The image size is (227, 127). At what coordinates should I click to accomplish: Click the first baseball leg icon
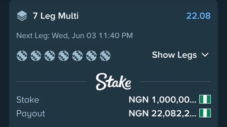22,56
